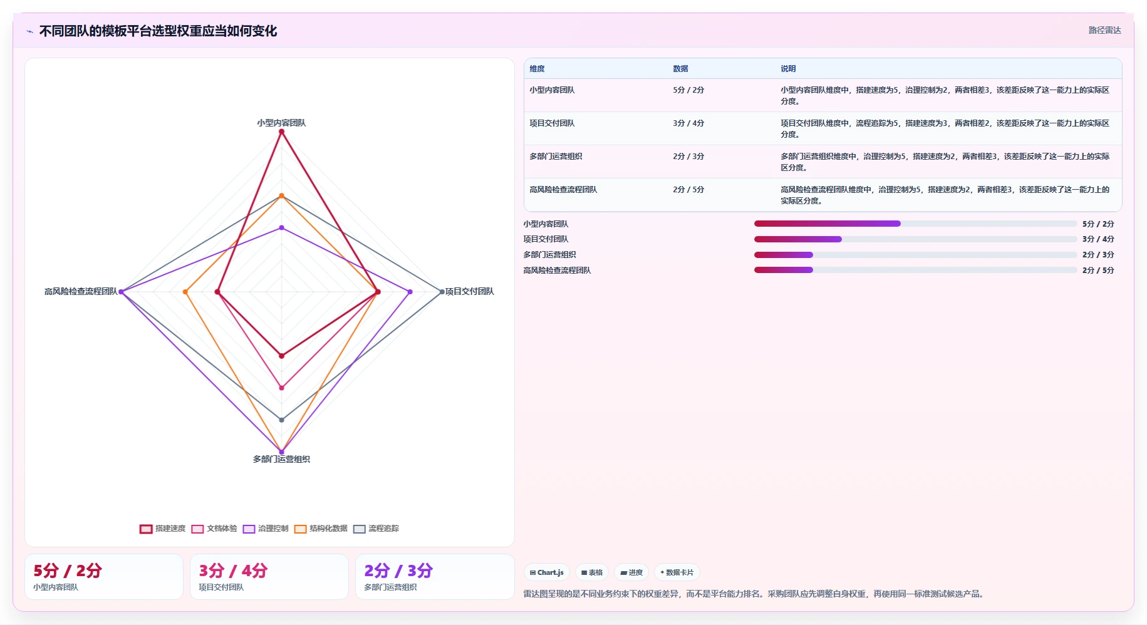Click 项目交付团队 label in progress list
The height and width of the screenshot is (625, 1147).
[546, 239]
